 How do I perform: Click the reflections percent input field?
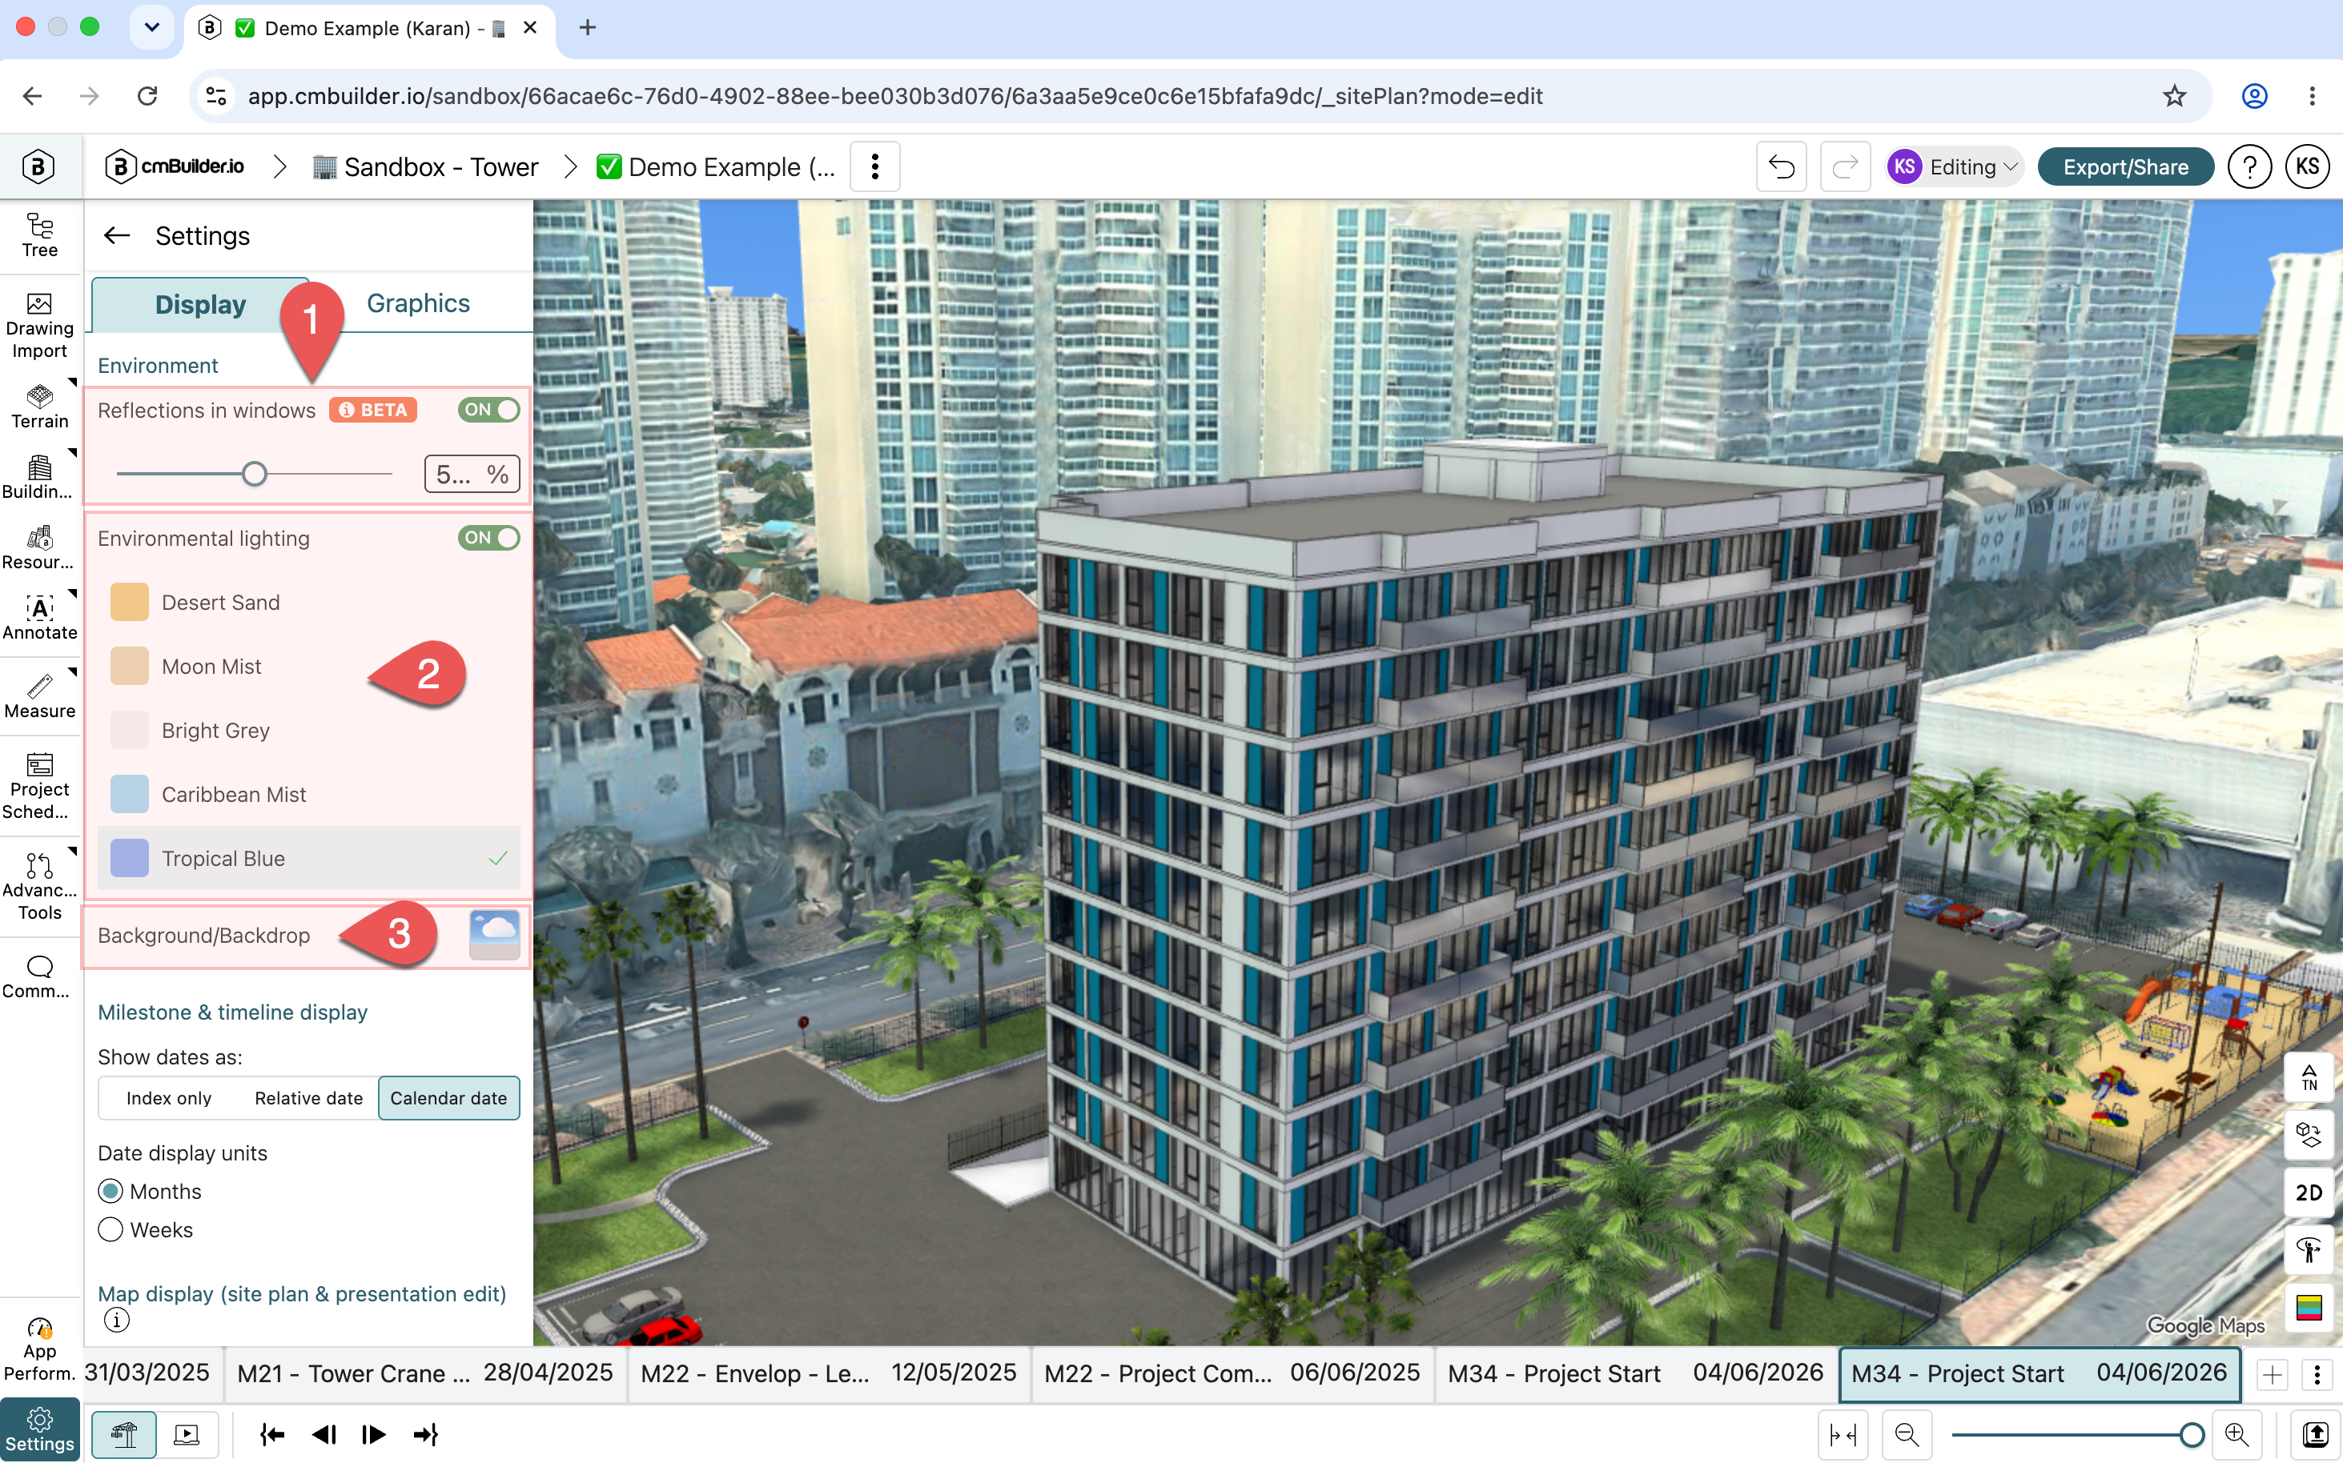click(x=472, y=474)
